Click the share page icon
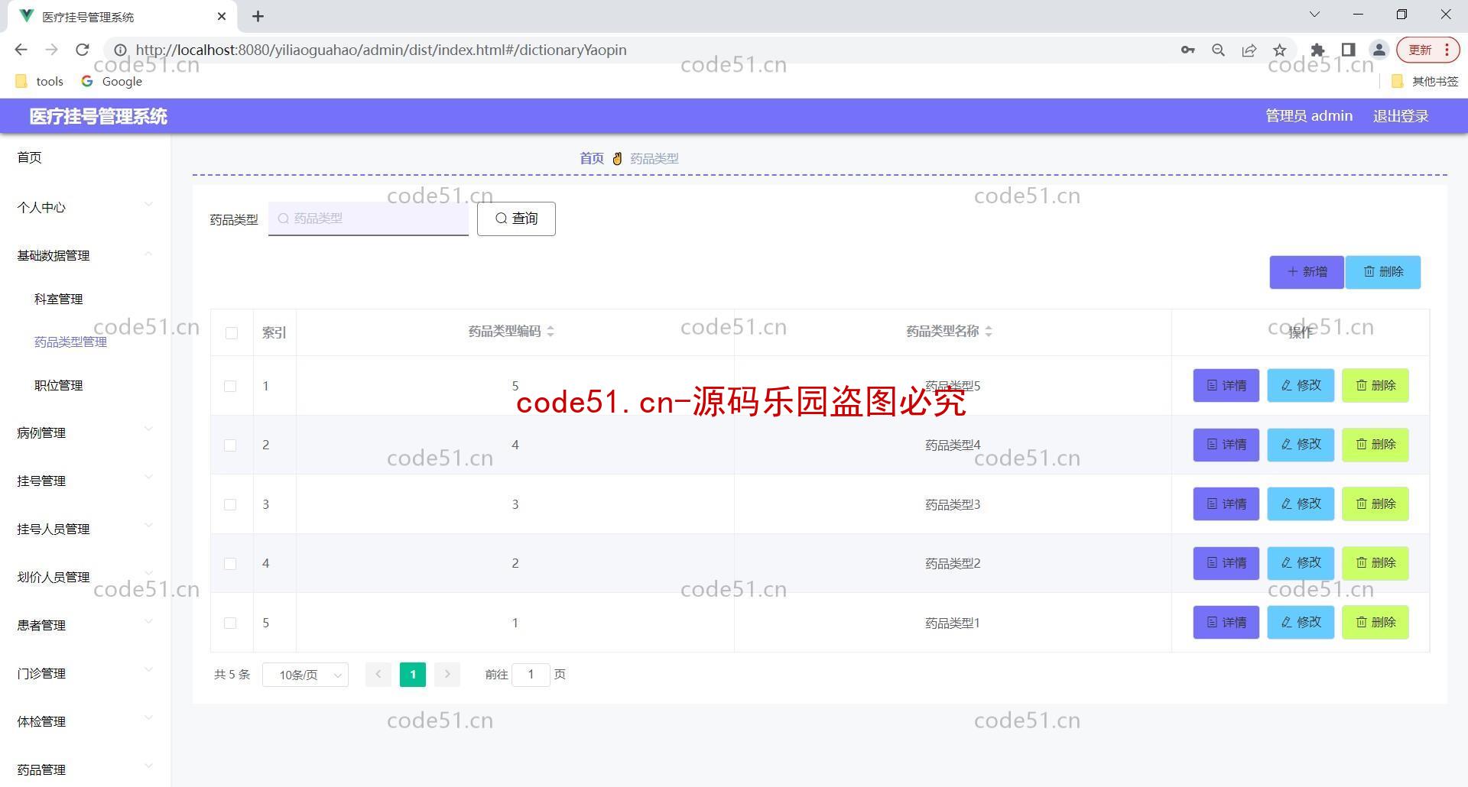1468x787 pixels. pos(1249,50)
